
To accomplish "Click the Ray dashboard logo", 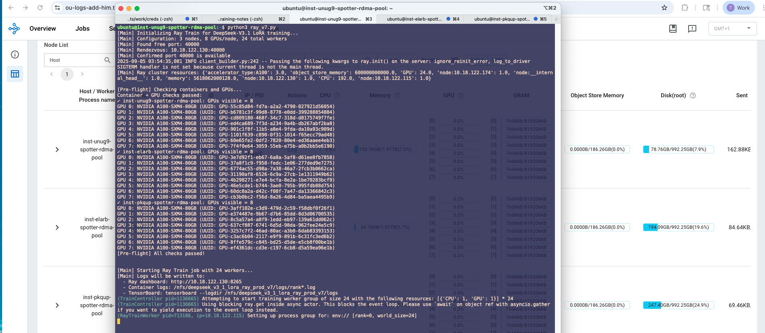I will click(14, 28).
